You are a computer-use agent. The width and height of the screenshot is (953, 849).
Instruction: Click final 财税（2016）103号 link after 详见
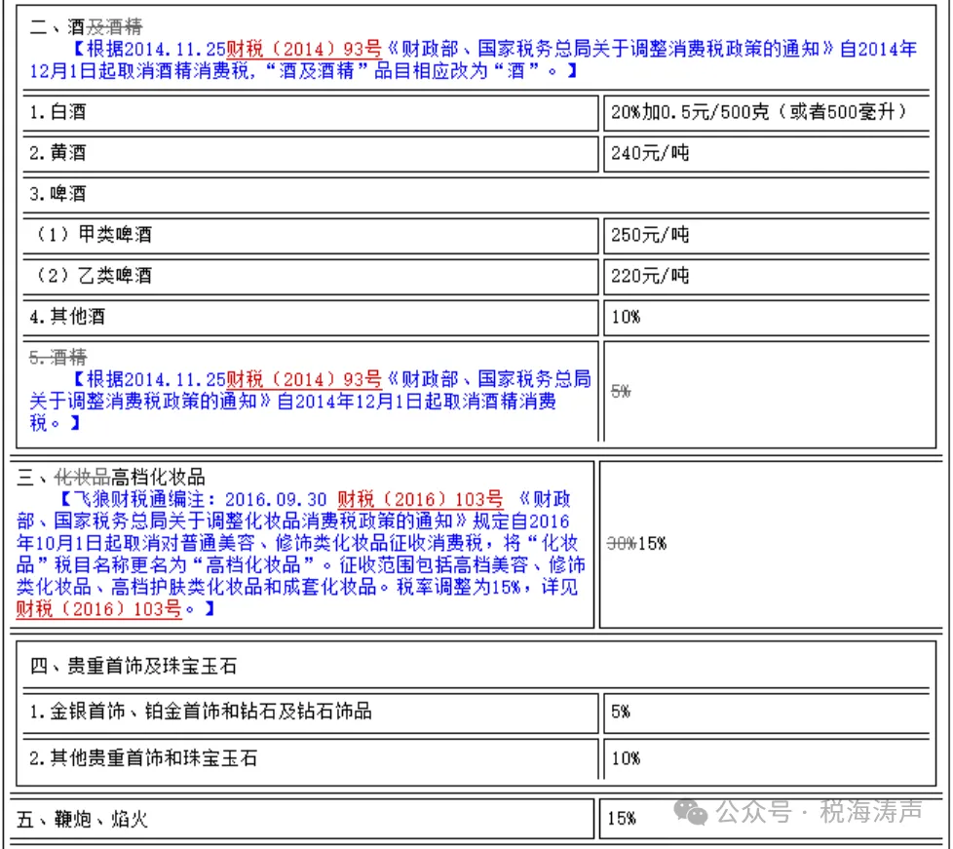coord(98,609)
